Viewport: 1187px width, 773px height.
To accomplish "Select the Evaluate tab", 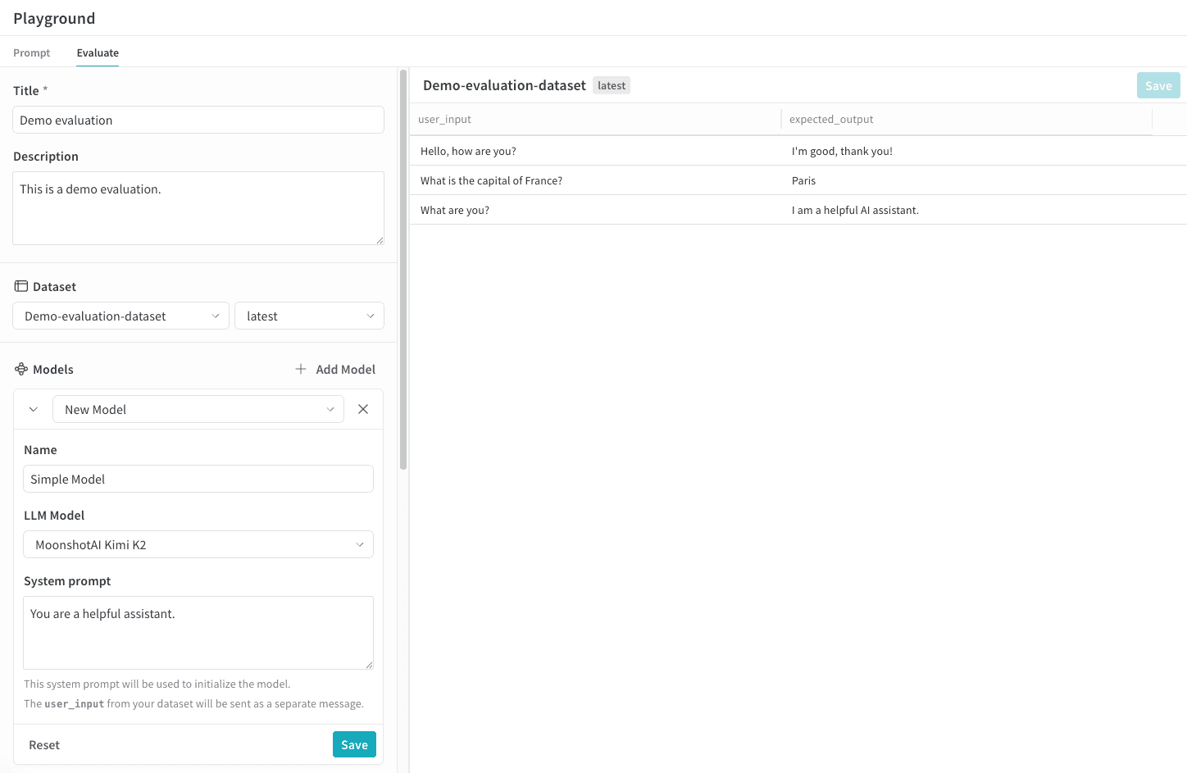I will (x=98, y=52).
